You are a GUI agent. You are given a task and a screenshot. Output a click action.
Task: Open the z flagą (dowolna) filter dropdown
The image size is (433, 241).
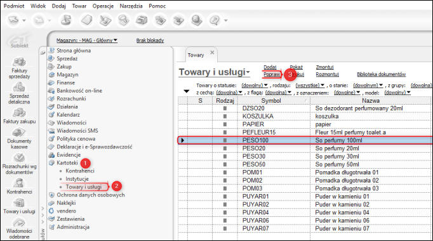(278, 93)
